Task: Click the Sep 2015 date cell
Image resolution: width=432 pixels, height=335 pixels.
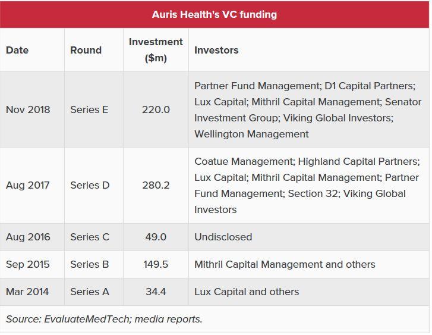Action: coord(28,264)
